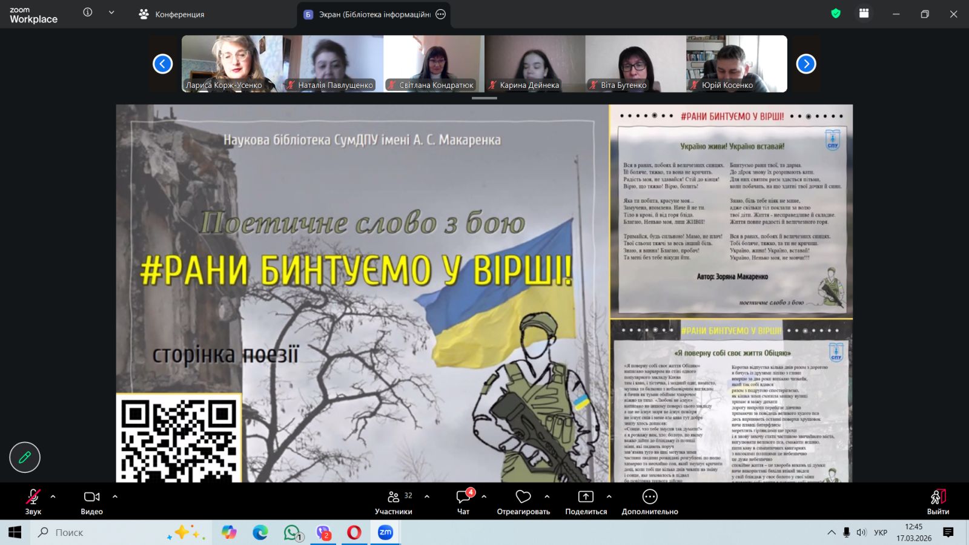
Task: Expand the arrow next to Участники
Action: [x=427, y=497]
